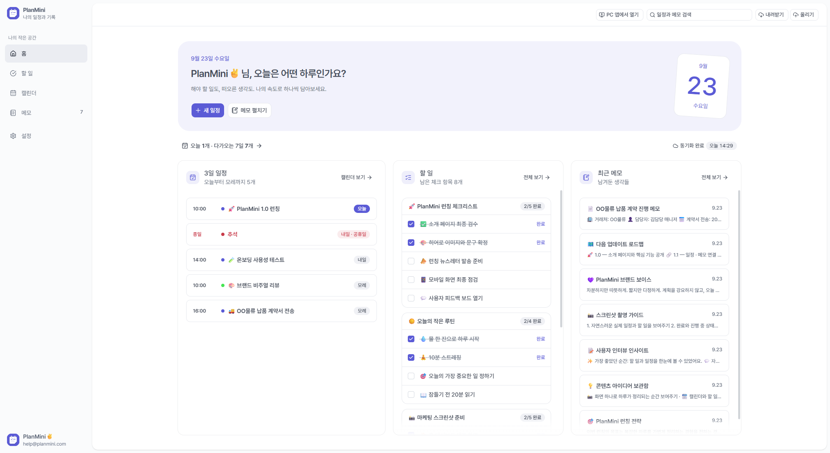Uncheck 소개 페이지 최종 검수 checkbox
The width and height of the screenshot is (830, 453).
point(411,224)
